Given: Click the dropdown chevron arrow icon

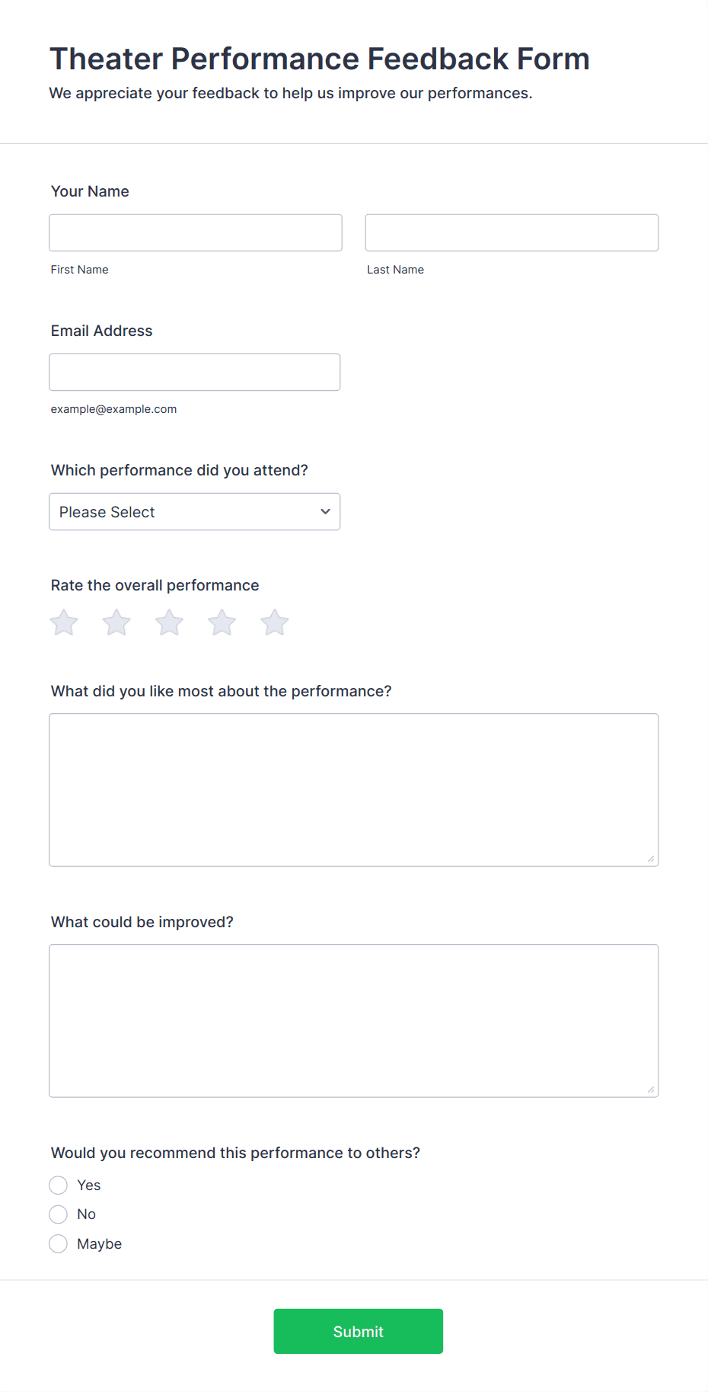Looking at the screenshot, I should pos(325,511).
